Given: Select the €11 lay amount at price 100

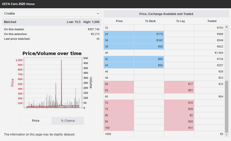Looking at the screenshot, I should [x=179, y=128].
